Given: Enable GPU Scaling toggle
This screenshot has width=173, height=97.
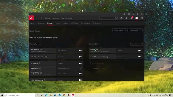Looking at the screenshot, I should 80,63.
